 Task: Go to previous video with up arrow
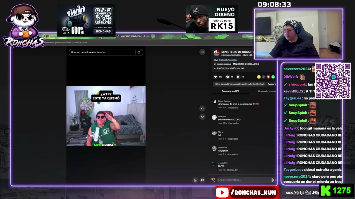click(202, 109)
